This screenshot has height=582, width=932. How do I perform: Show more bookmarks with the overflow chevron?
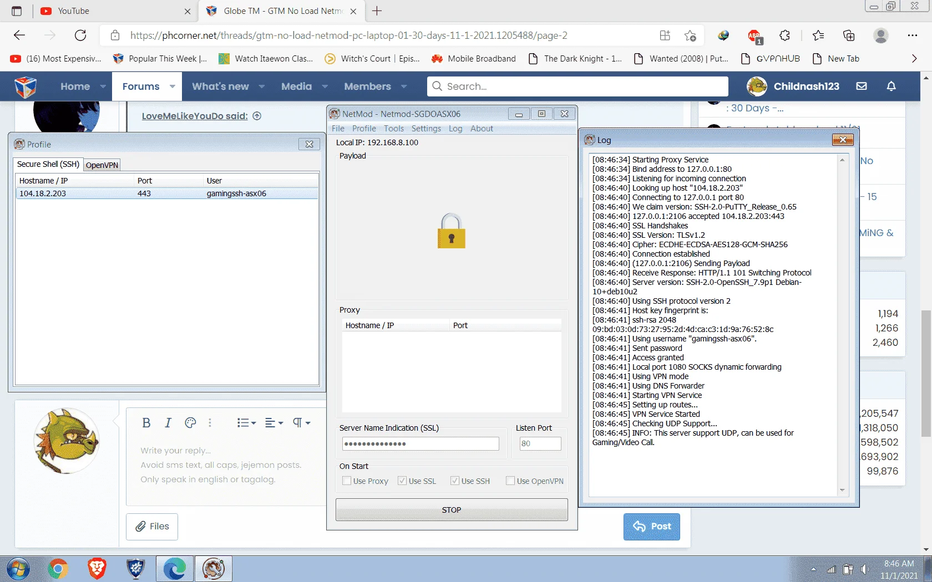tap(914, 59)
